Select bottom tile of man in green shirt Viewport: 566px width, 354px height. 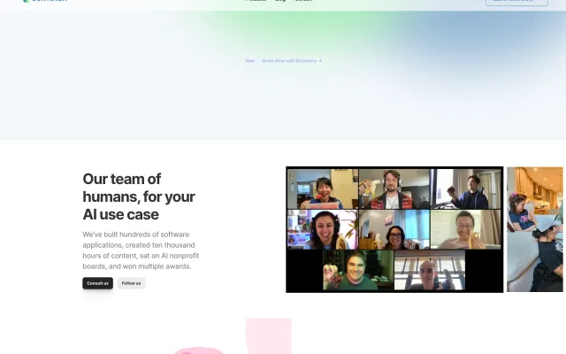(x=357, y=270)
